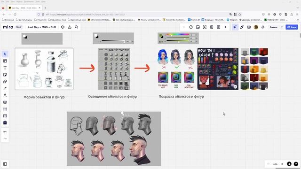Select the Frame tool
This screenshot has width=301, height=169.
coord(5,109)
